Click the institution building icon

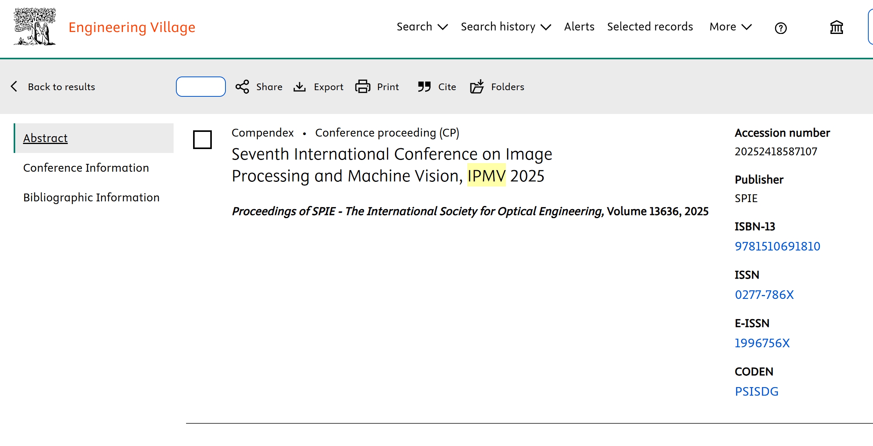point(837,27)
